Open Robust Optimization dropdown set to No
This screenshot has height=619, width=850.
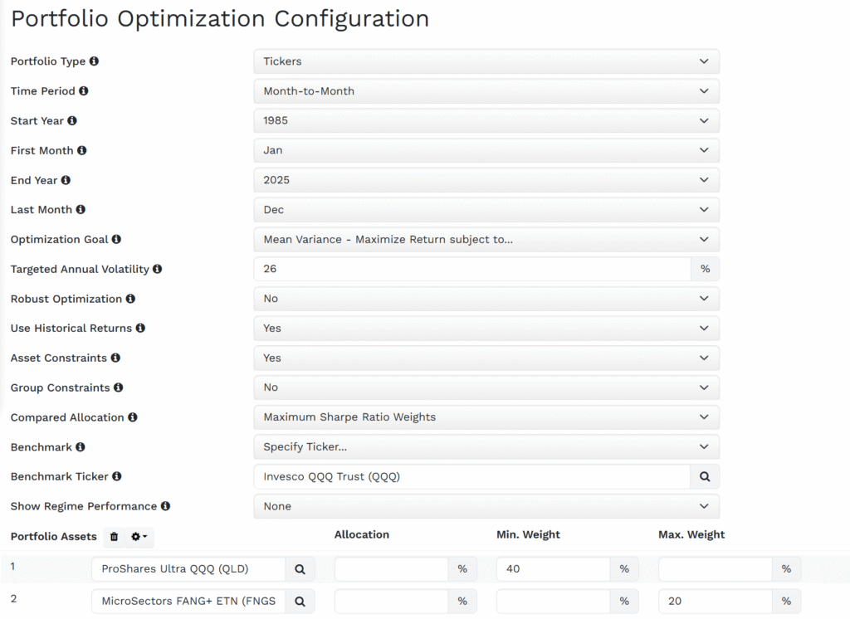click(486, 299)
